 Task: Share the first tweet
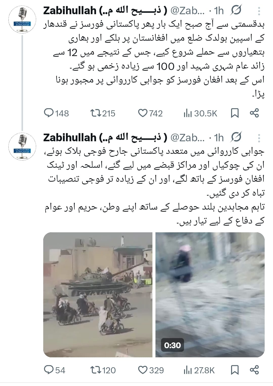click(254, 113)
